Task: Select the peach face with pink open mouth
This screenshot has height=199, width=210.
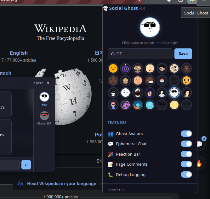Action: [x=138, y=80]
